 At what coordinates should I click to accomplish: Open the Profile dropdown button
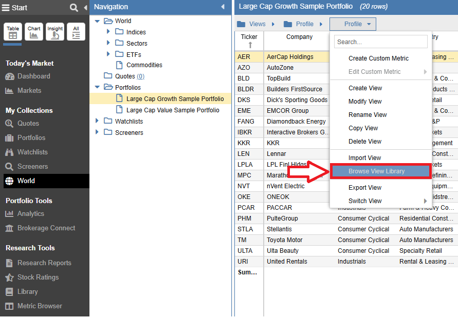pyautogui.click(x=353, y=24)
